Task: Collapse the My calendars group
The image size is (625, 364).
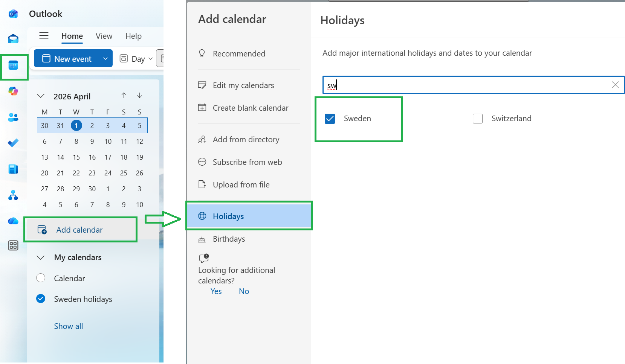Action: coord(41,257)
